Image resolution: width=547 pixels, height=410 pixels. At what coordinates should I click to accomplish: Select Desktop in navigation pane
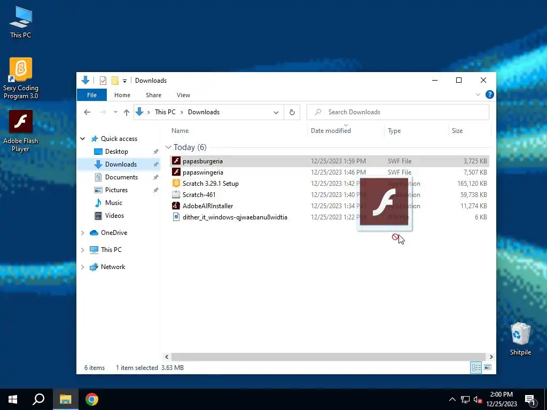click(x=116, y=151)
